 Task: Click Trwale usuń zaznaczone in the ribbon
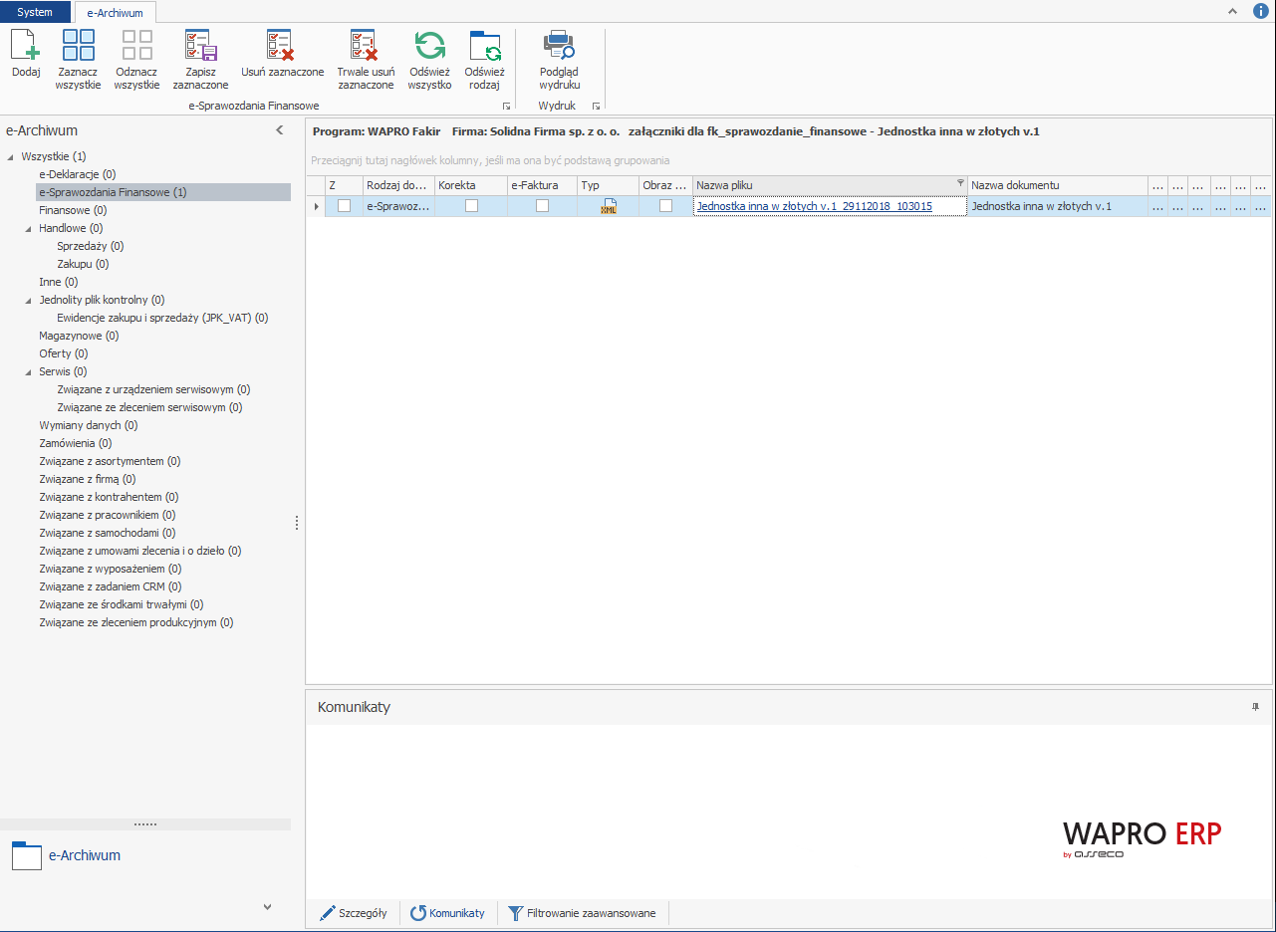click(x=366, y=61)
